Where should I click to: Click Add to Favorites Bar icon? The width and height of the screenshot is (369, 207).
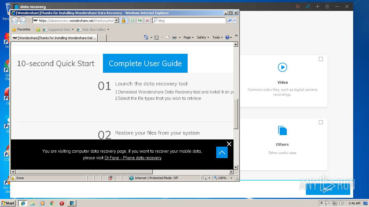pyautogui.click(x=38, y=29)
